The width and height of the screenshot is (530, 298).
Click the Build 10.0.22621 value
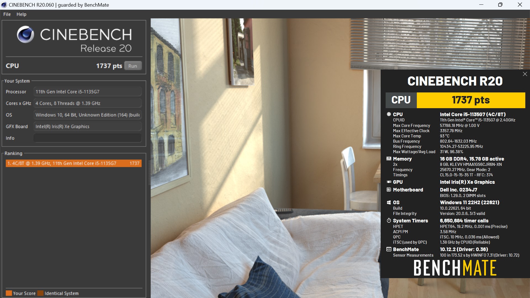455,208
